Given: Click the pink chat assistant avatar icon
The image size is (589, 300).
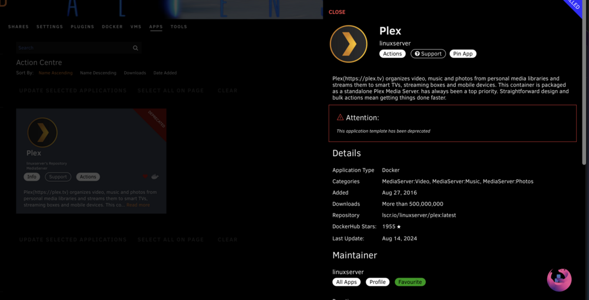Looking at the screenshot, I should pyautogui.click(x=560, y=280).
